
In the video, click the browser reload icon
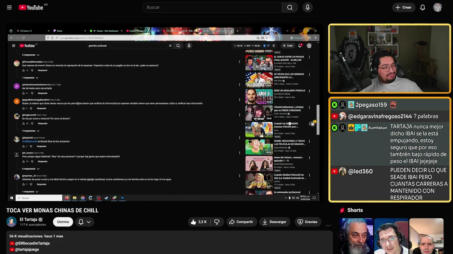(23, 38)
